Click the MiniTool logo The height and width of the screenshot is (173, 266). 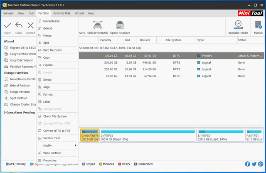coord(250,13)
